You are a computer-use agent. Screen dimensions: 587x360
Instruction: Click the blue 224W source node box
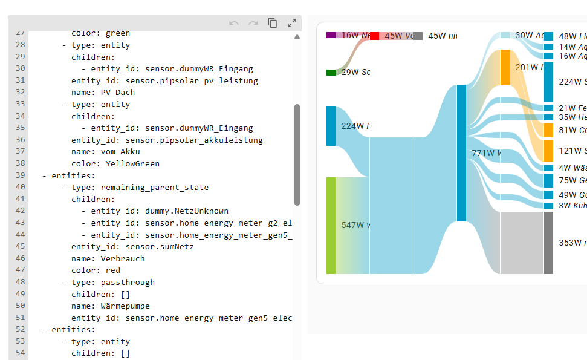331,126
